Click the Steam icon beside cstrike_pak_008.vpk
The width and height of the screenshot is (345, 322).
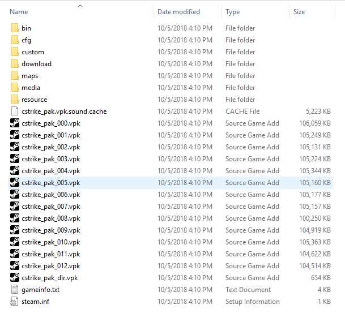point(15,218)
